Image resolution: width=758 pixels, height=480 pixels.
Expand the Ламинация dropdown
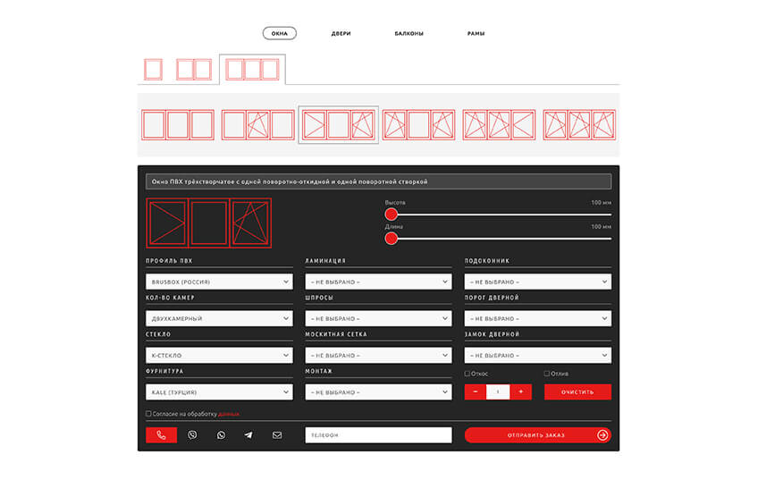coord(378,282)
